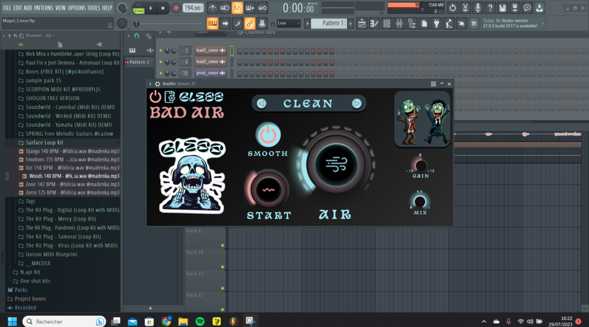Click the play button in transport
This screenshot has width=589, height=327.
pyautogui.click(x=151, y=8)
